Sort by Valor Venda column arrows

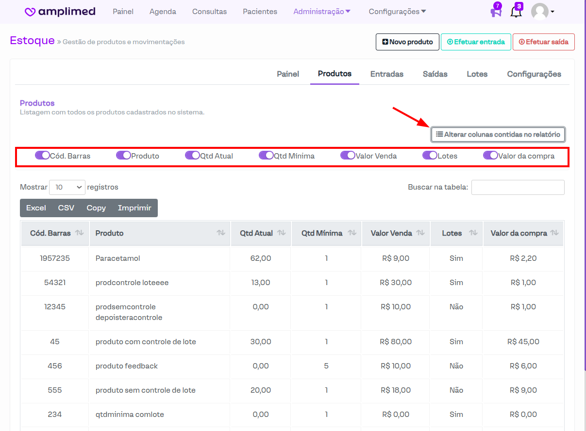(x=420, y=233)
